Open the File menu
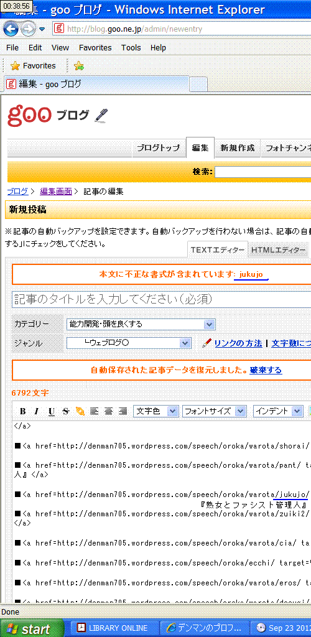Image resolution: width=311 pixels, height=637 pixels. [12, 48]
